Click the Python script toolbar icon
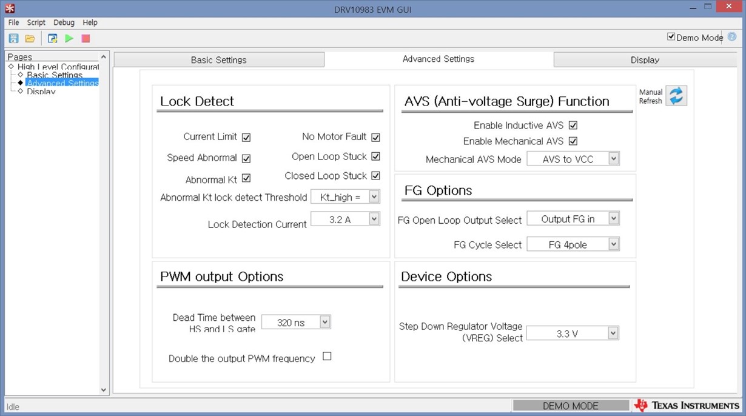Screen dimensions: 746x416 click(53, 38)
